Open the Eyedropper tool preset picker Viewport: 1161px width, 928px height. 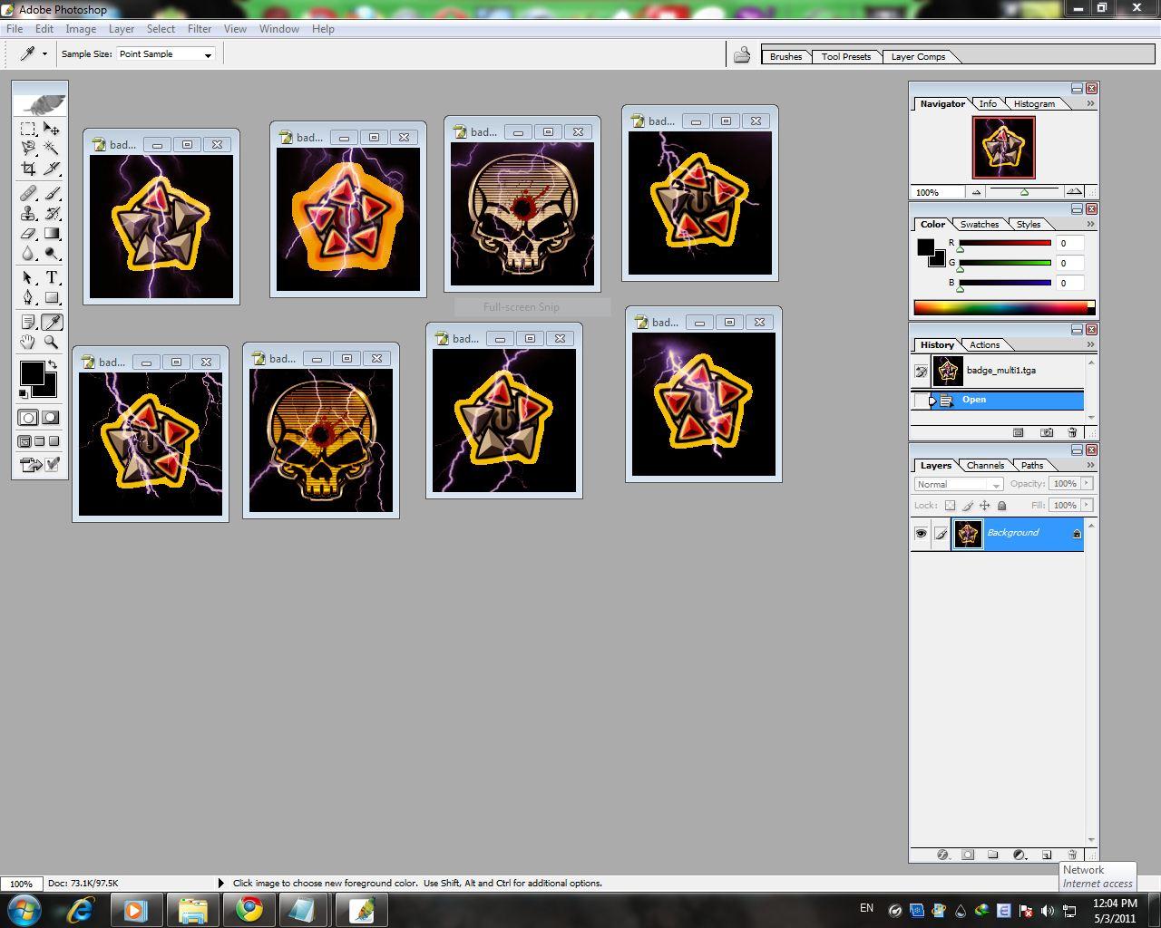(x=34, y=54)
